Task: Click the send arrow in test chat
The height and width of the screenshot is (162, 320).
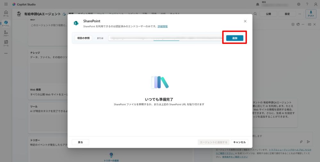Action: [x=308, y=142]
